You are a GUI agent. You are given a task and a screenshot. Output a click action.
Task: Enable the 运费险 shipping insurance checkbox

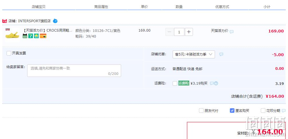175,83
